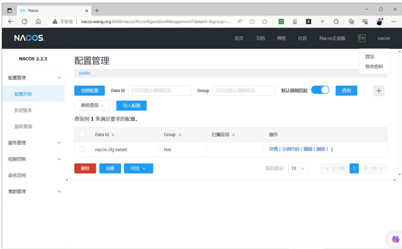Open the collections icon in toolbar
The height and width of the screenshot is (249, 402).
coord(351,22)
